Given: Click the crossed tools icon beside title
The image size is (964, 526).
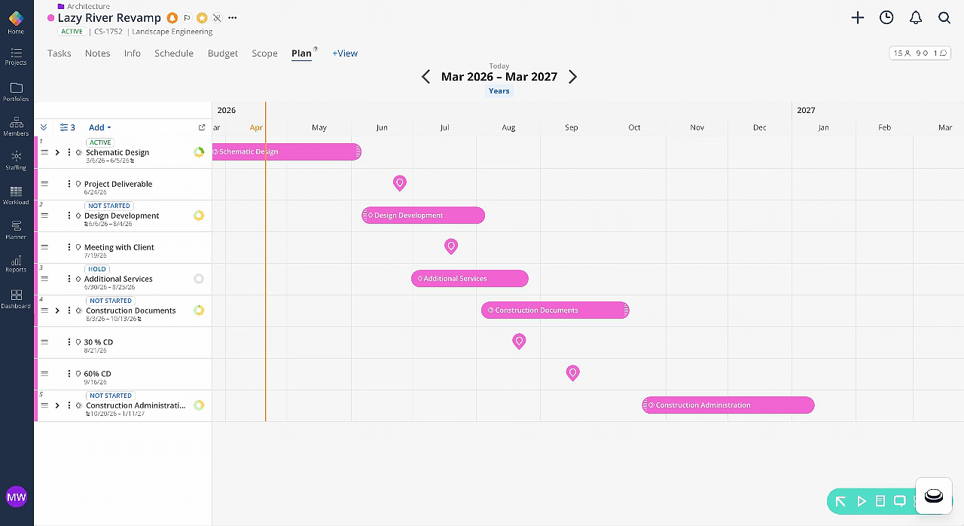Looking at the screenshot, I should point(217,17).
